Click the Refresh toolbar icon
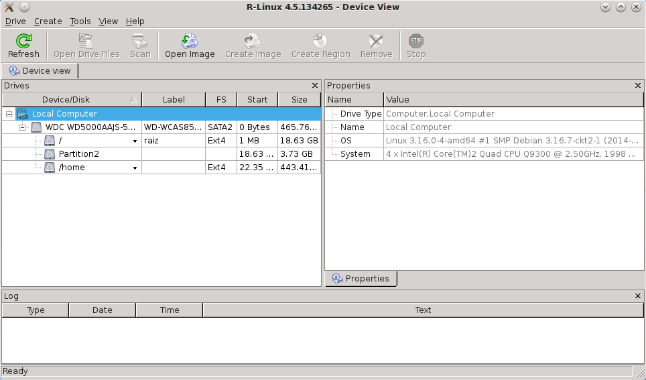Screen dimensions: 646x380 coord(23,42)
